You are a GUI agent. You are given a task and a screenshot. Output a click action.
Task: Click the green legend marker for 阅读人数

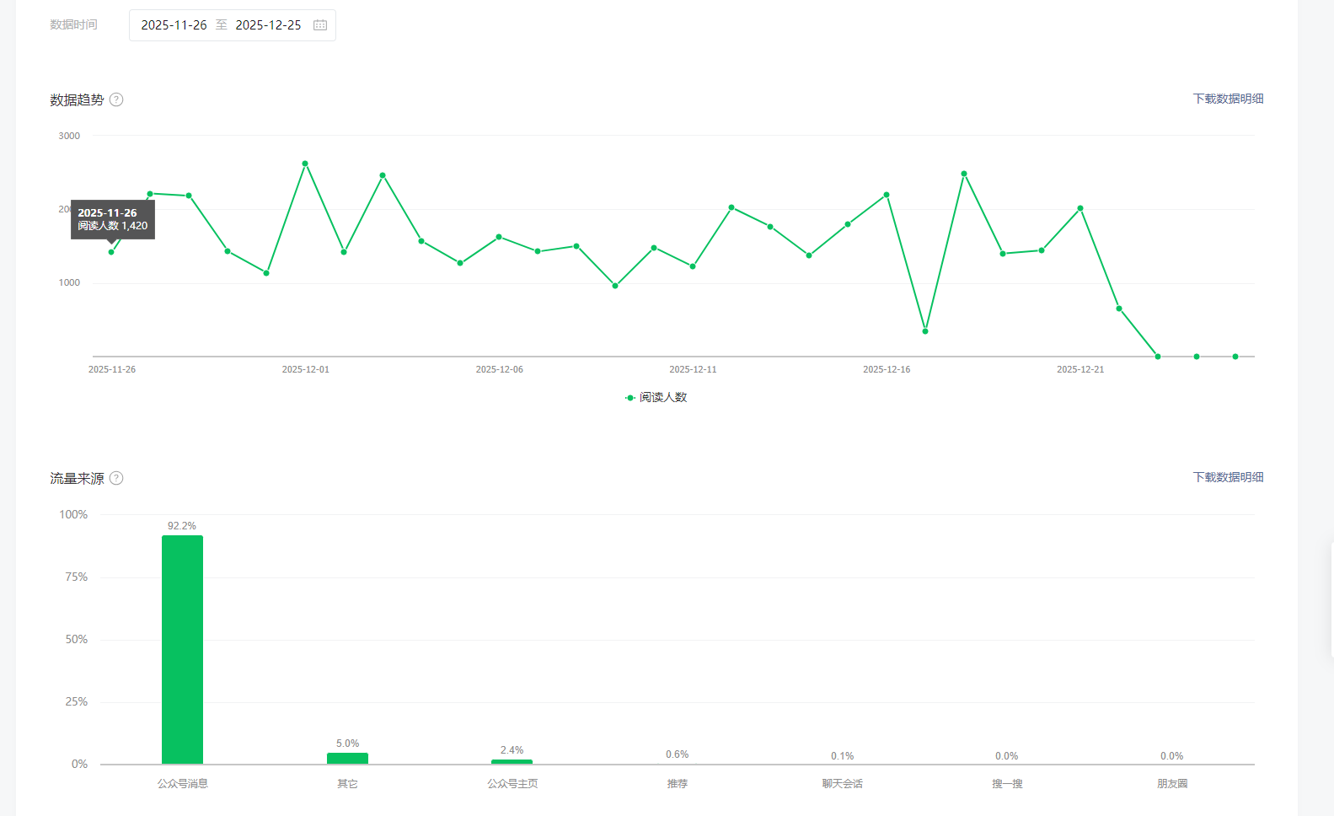[629, 398]
